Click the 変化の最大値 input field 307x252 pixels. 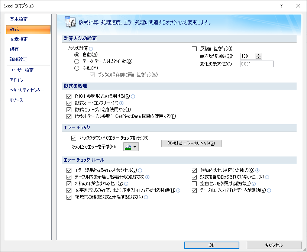click(x=256, y=64)
